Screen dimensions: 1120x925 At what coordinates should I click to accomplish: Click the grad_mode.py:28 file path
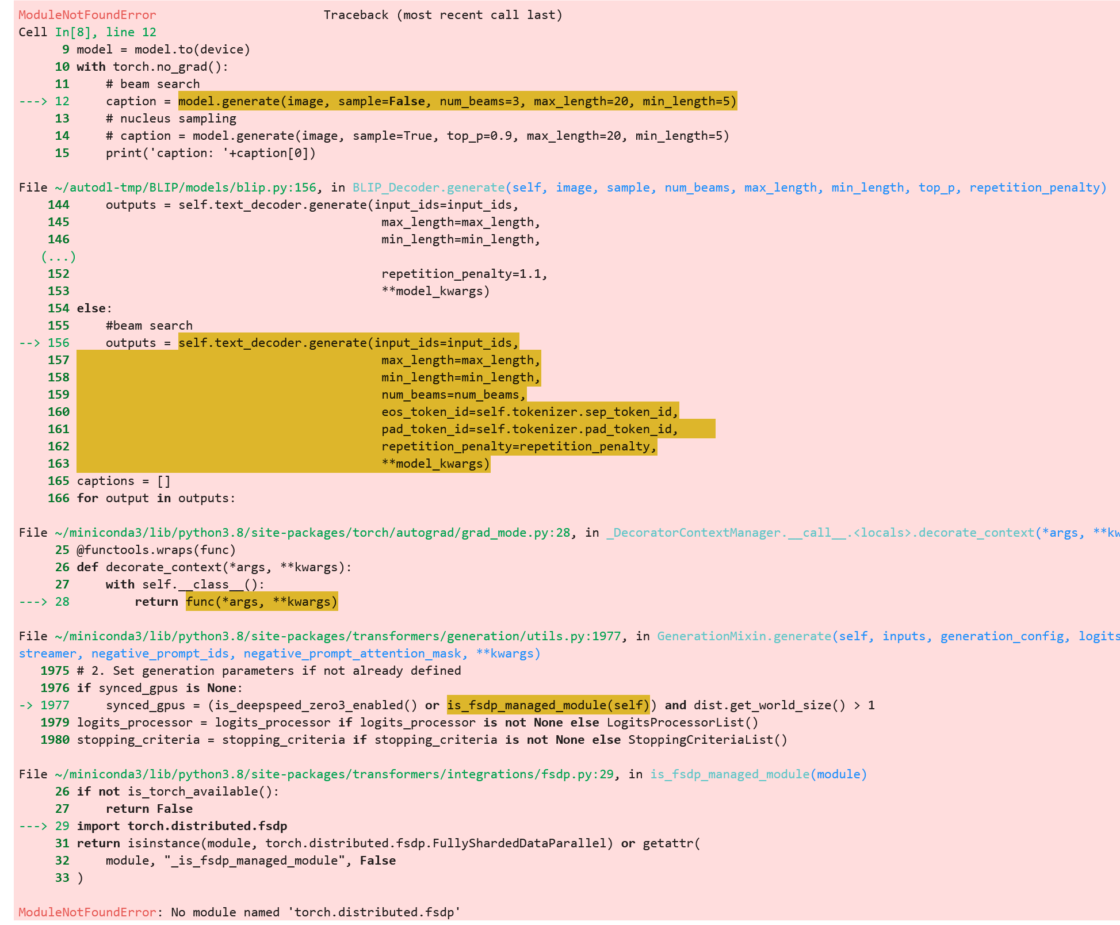312,533
